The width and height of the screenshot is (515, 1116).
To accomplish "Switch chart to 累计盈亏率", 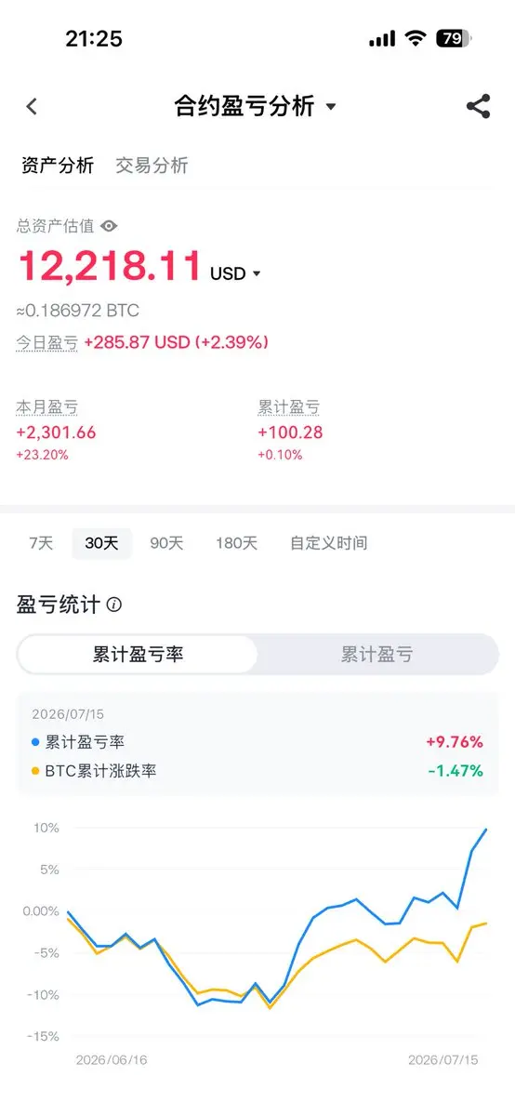I will click(x=138, y=655).
